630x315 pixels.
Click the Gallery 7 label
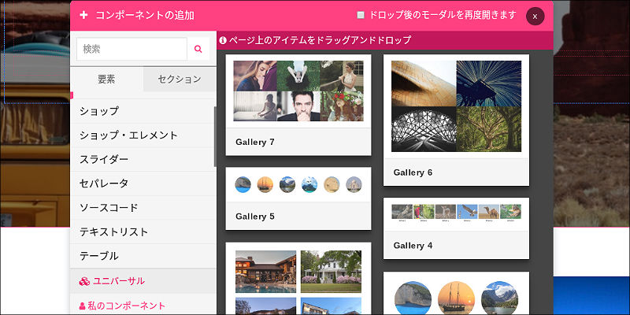254,142
